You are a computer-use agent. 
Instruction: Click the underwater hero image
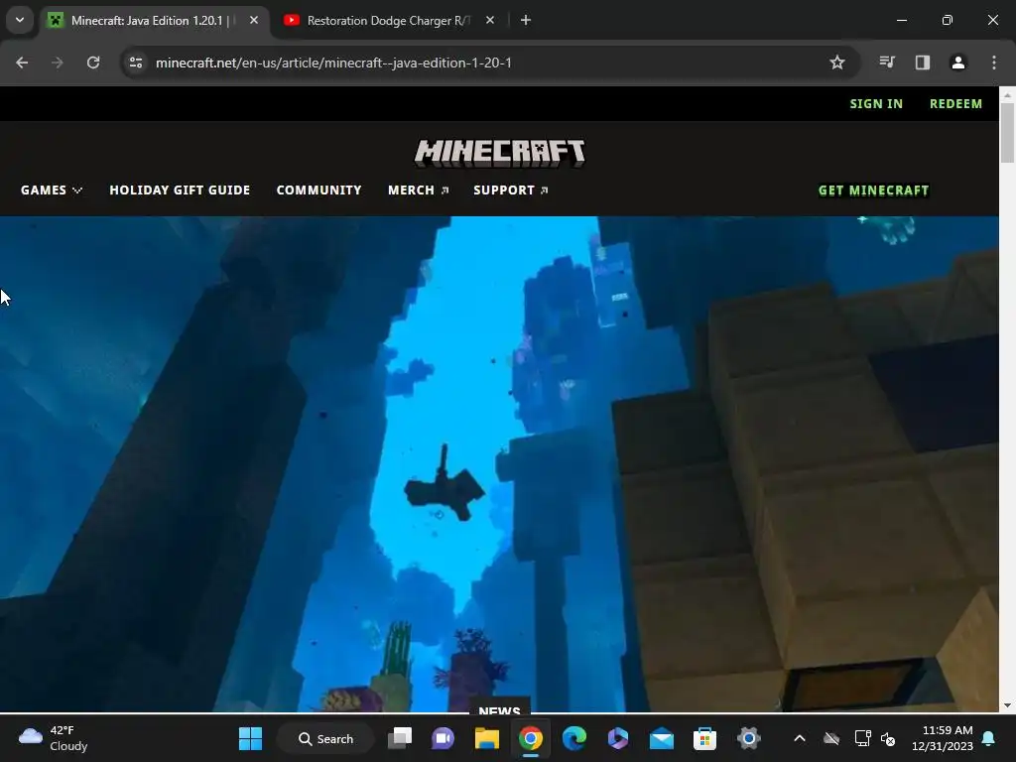pyautogui.click(x=499, y=463)
